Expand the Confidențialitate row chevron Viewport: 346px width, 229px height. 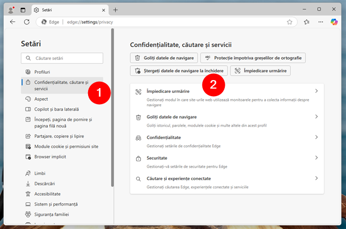point(317,137)
